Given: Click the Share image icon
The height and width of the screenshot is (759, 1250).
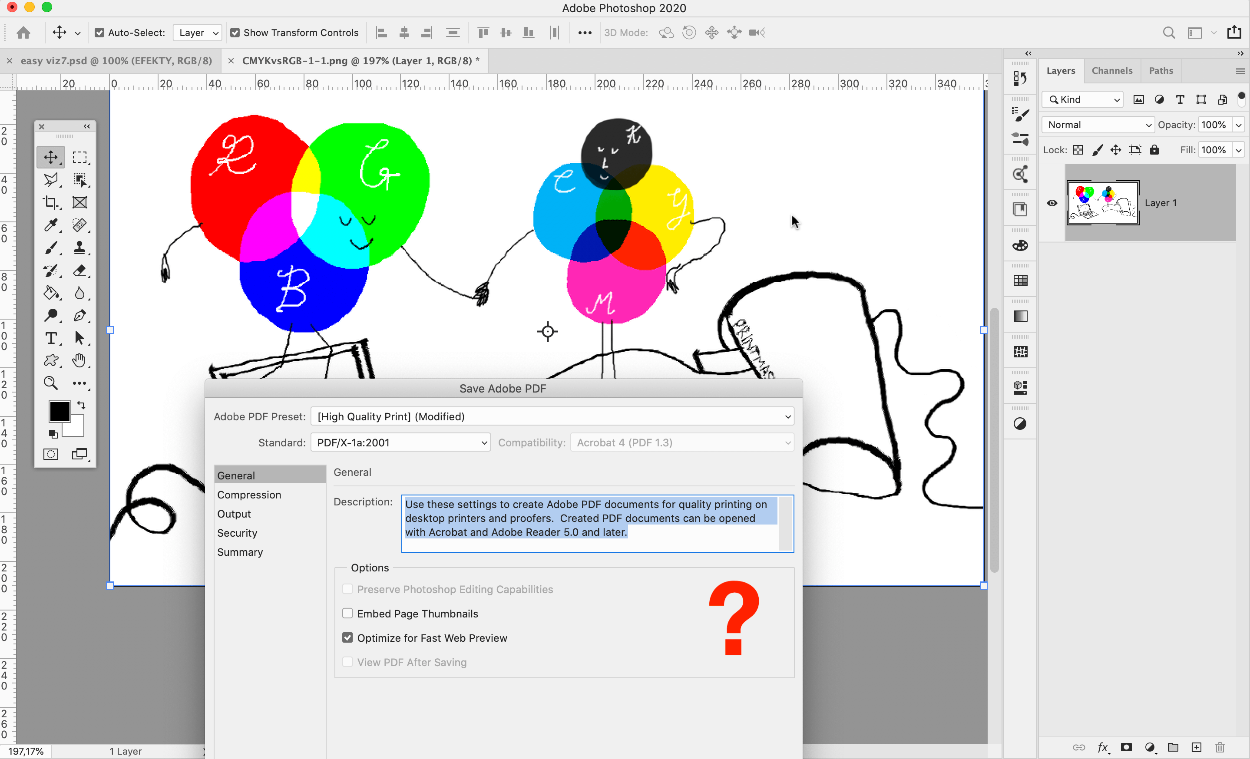Looking at the screenshot, I should [1234, 32].
